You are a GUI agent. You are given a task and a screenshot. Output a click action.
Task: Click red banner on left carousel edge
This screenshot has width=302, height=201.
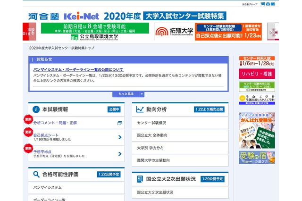click(x=29, y=32)
